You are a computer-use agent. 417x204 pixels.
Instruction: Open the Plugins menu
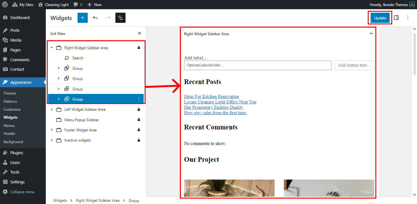coord(17,153)
